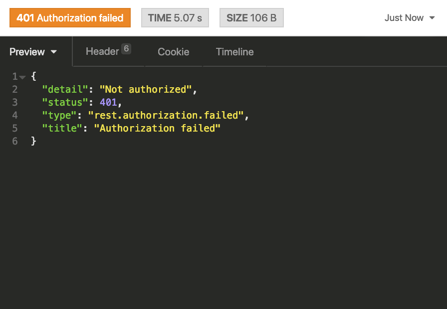Open the Cookie tab
Image resolution: width=447 pixels, height=309 pixels.
(x=173, y=52)
